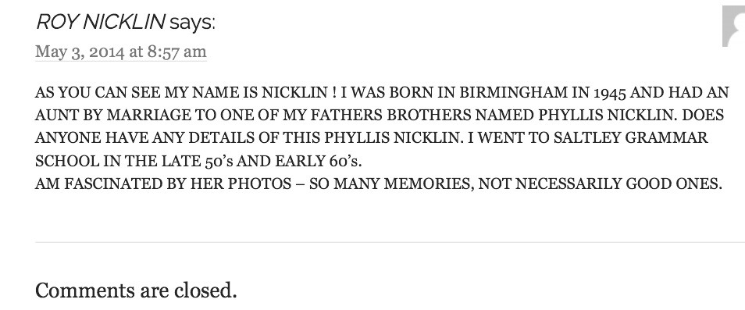Click the 'Comments are closed.' notice
Viewport: 745px width, 310px height.
(x=136, y=290)
